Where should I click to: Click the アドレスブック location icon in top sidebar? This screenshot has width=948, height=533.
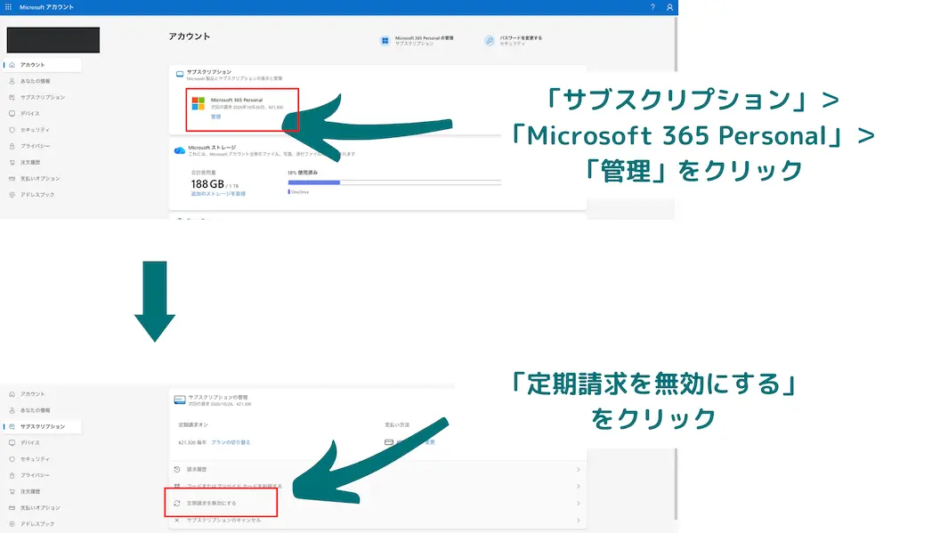pos(12,195)
